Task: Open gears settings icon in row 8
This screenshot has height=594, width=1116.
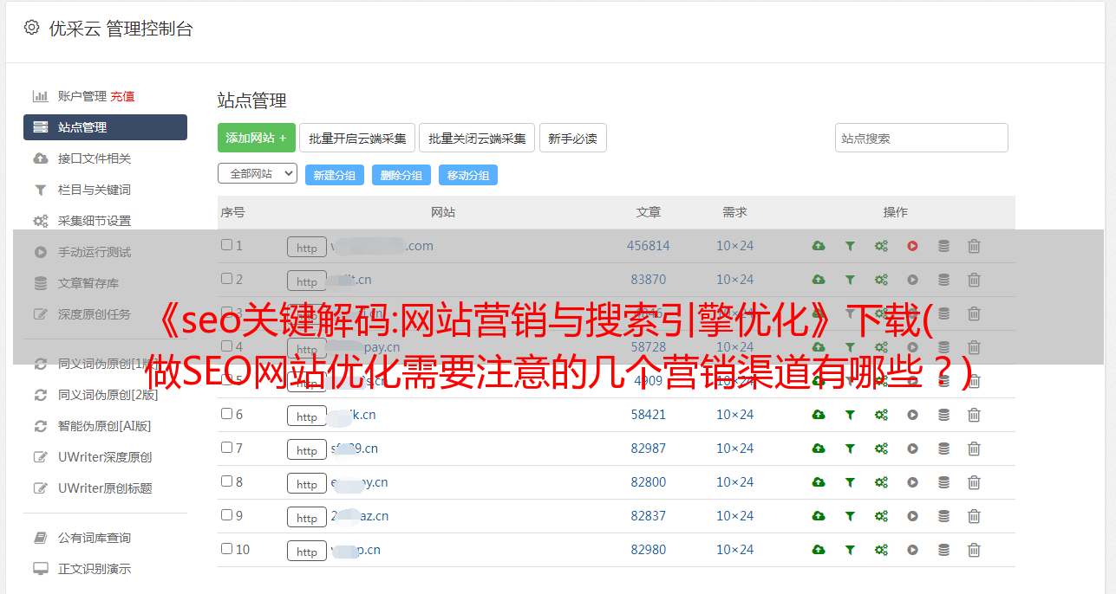Action: [881, 482]
